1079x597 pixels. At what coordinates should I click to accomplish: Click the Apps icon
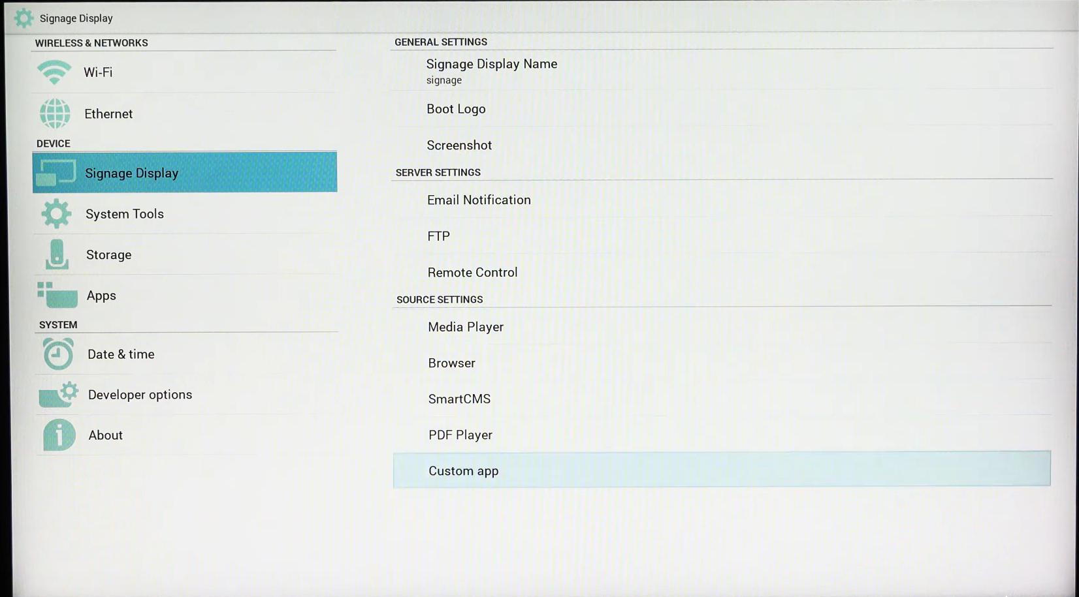[x=57, y=295]
